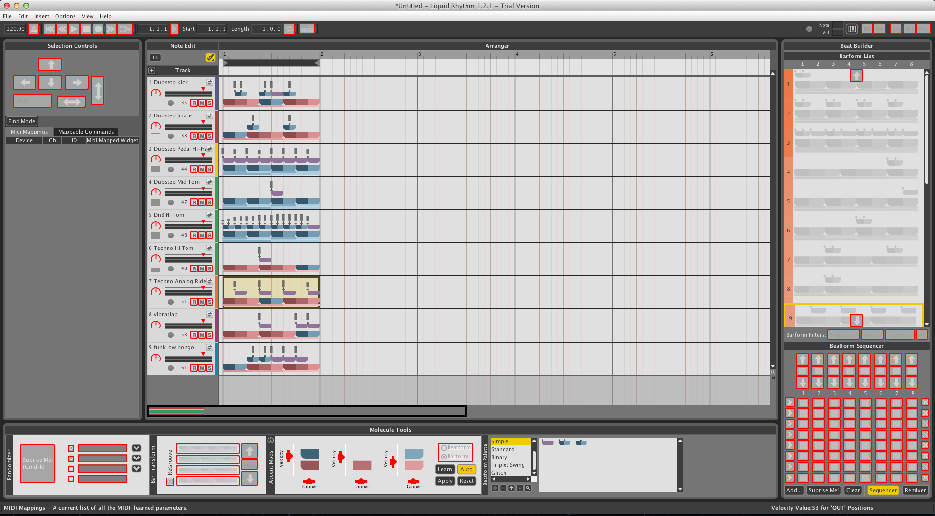Click the Play button in the transport bar
Image resolution: width=935 pixels, height=516 pixels.
(x=74, y=29)
